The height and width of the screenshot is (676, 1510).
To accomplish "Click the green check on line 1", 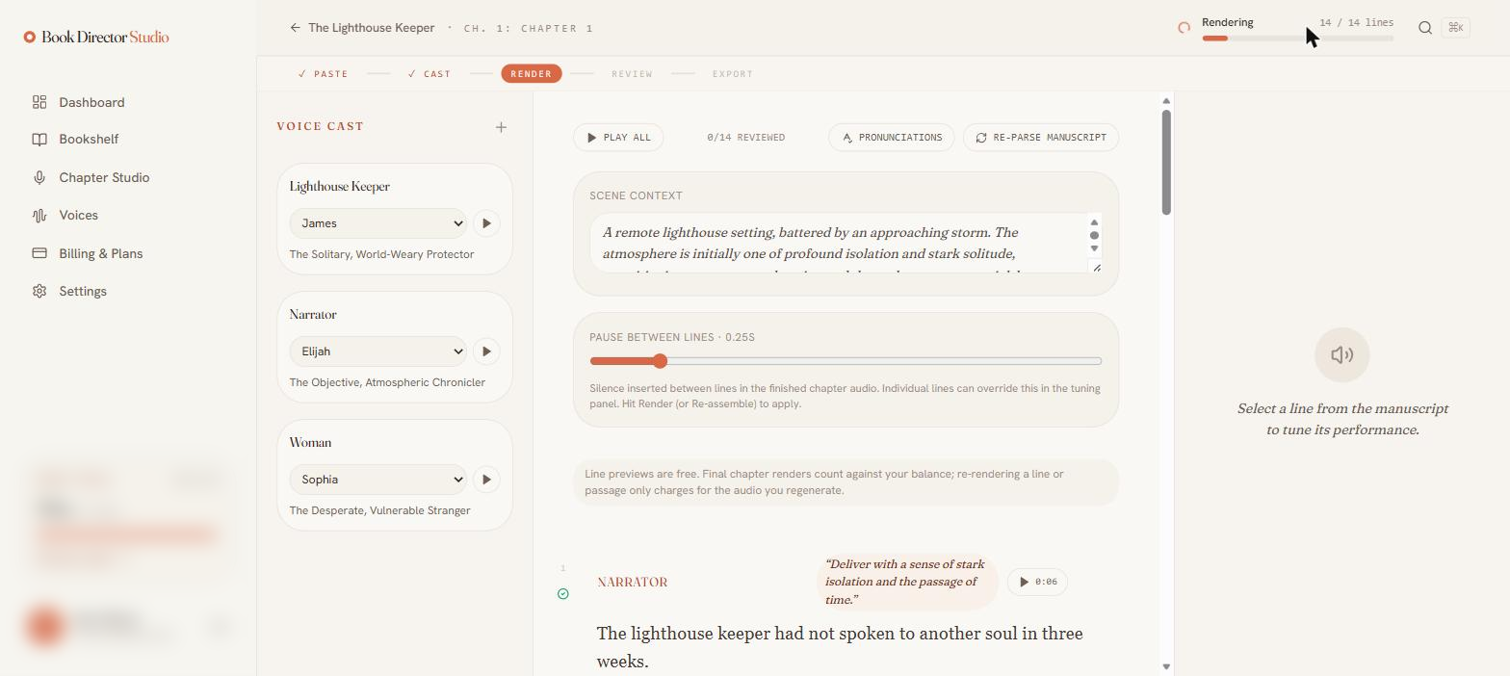I will [x=563, y=594].
